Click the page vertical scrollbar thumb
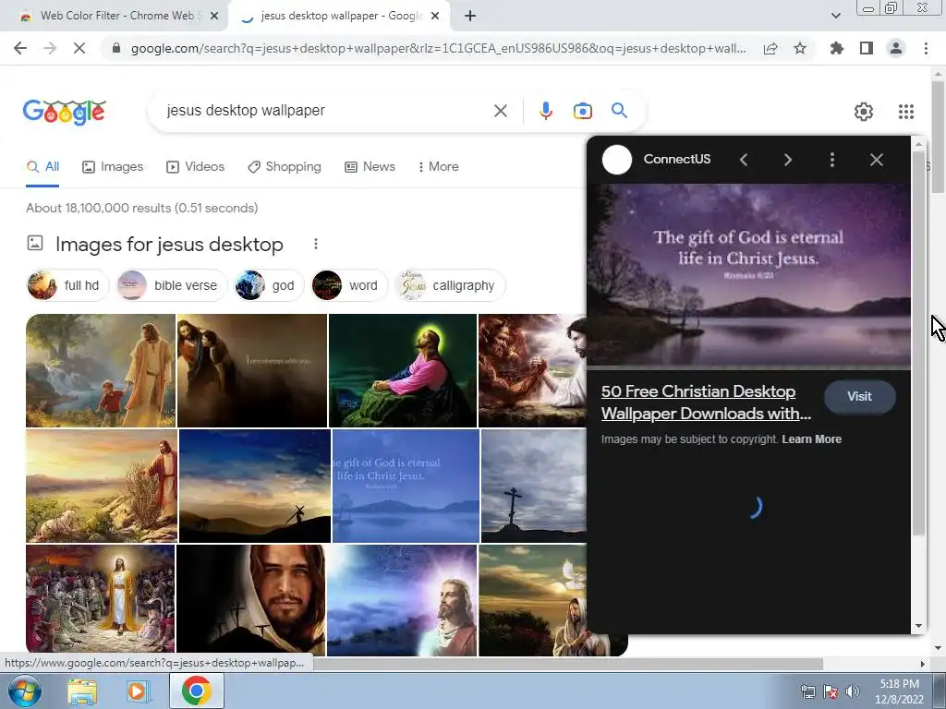 coord(939,138)
